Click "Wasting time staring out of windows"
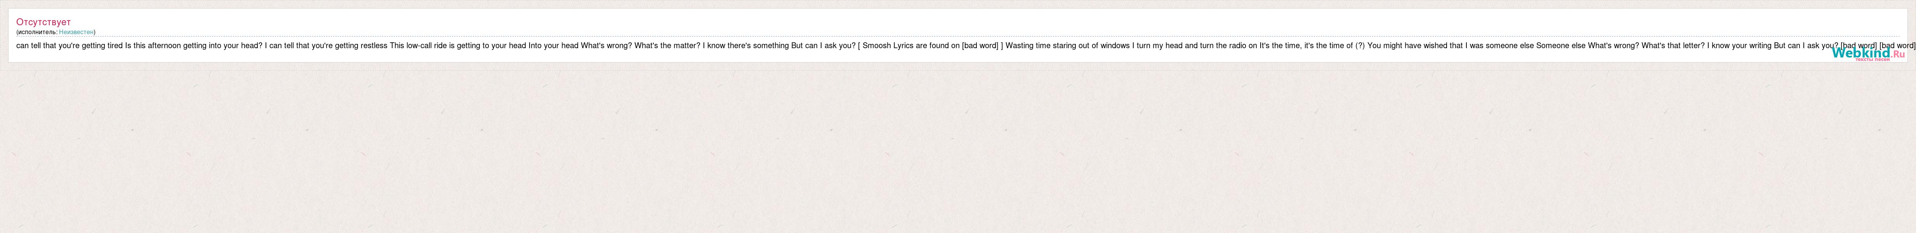 1067,45
